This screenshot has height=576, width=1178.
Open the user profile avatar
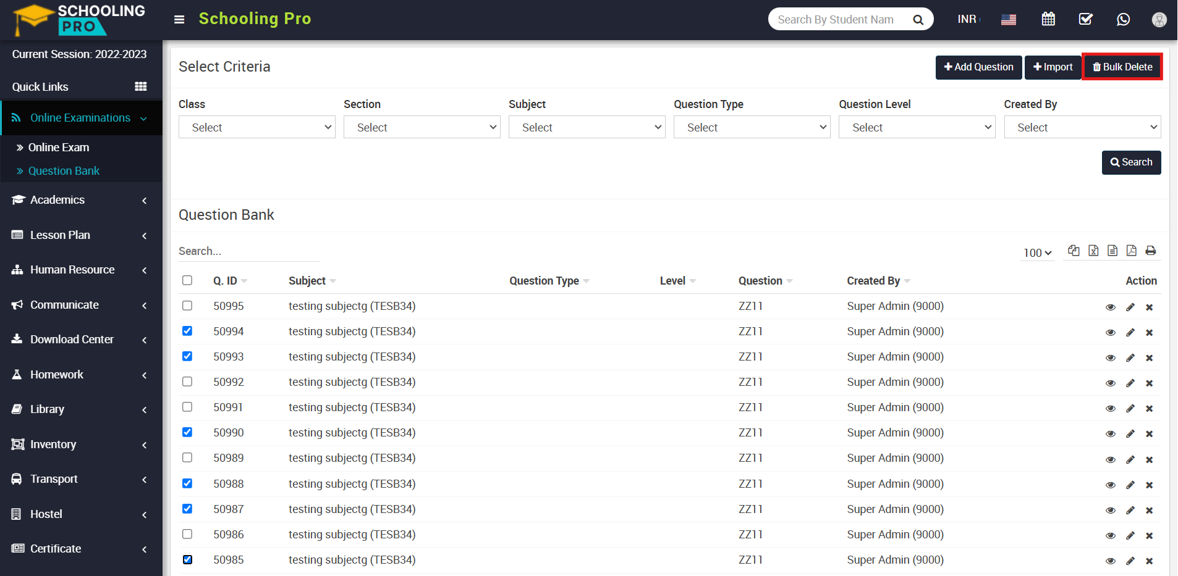click(1159, 20)
